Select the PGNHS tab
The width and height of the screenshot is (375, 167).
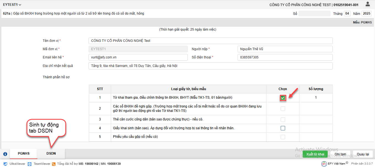coord(24,153)
